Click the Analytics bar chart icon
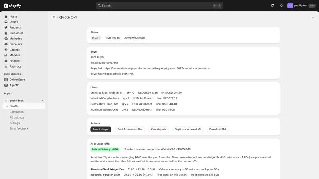The width and height of the screenshot is (319, 179). (6, 66)
